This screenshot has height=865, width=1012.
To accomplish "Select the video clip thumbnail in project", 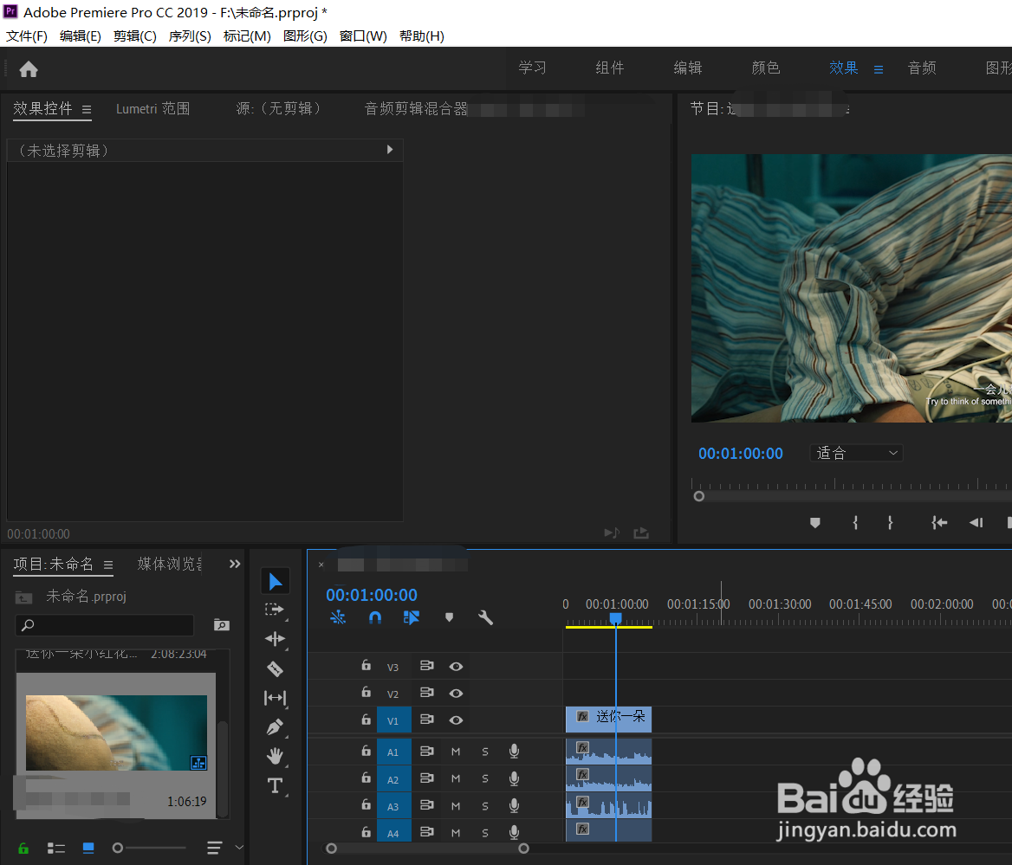I will (x=116, y=733).
